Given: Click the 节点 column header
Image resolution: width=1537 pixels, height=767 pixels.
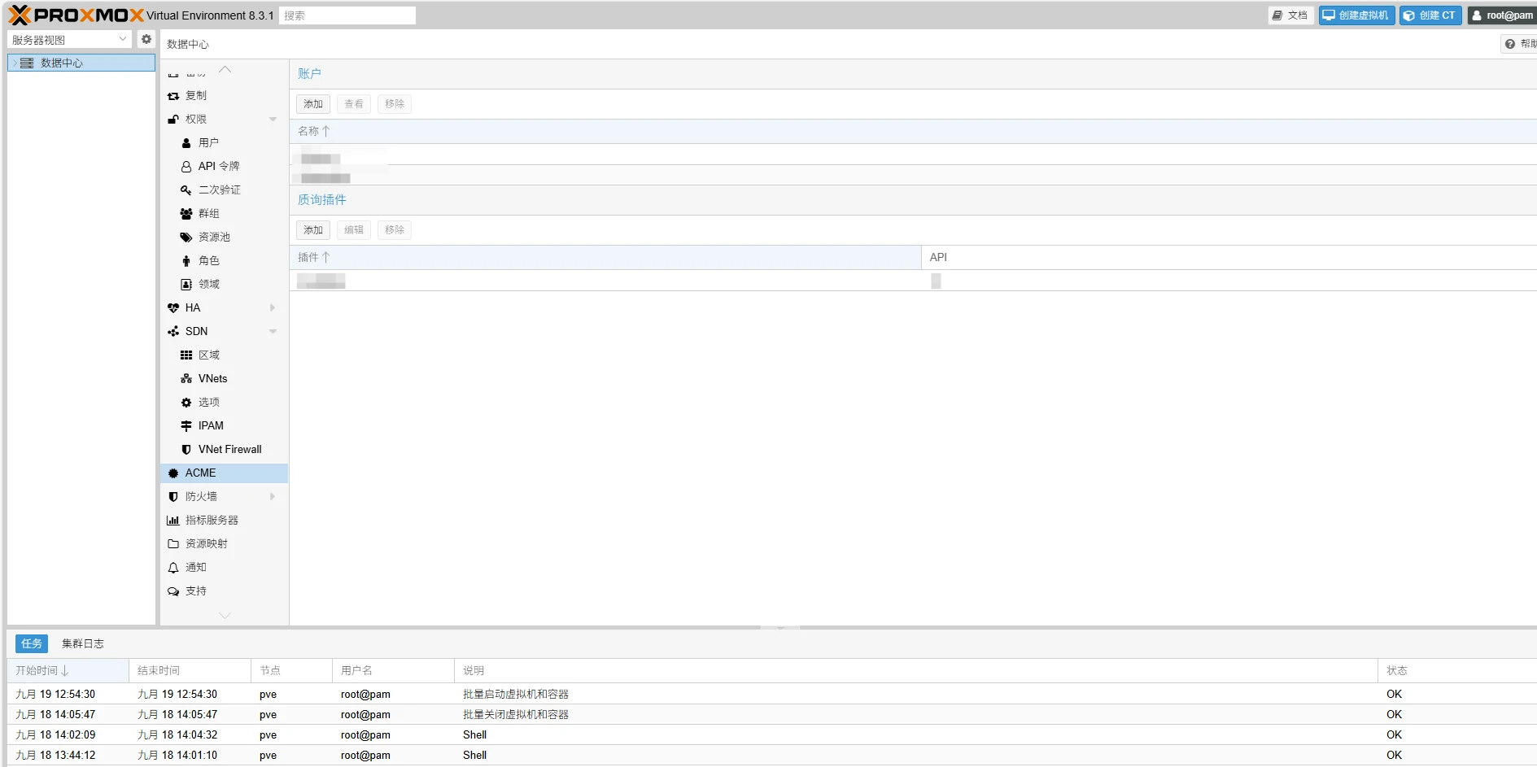Looking at the screenshot, I should pyautogui.click(x=291, y=670).
